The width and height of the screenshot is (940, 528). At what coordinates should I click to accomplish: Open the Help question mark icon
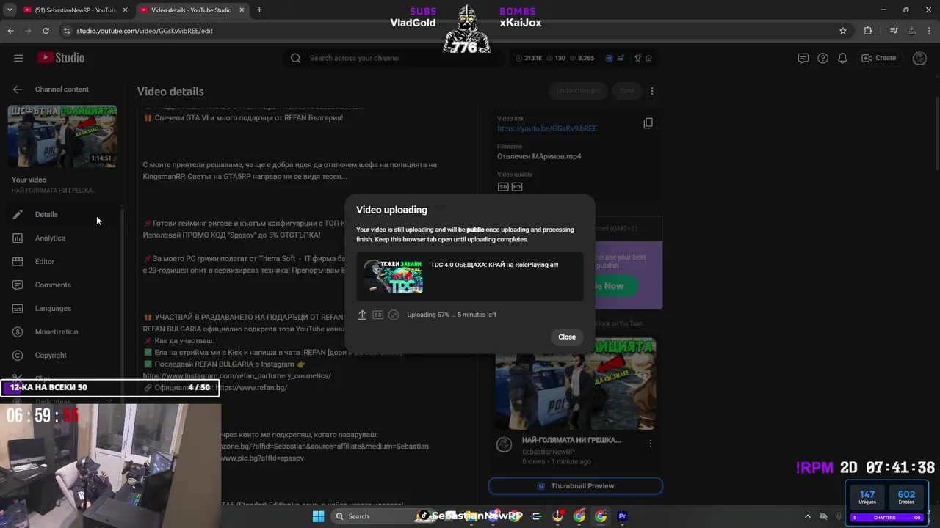(823, 58)
